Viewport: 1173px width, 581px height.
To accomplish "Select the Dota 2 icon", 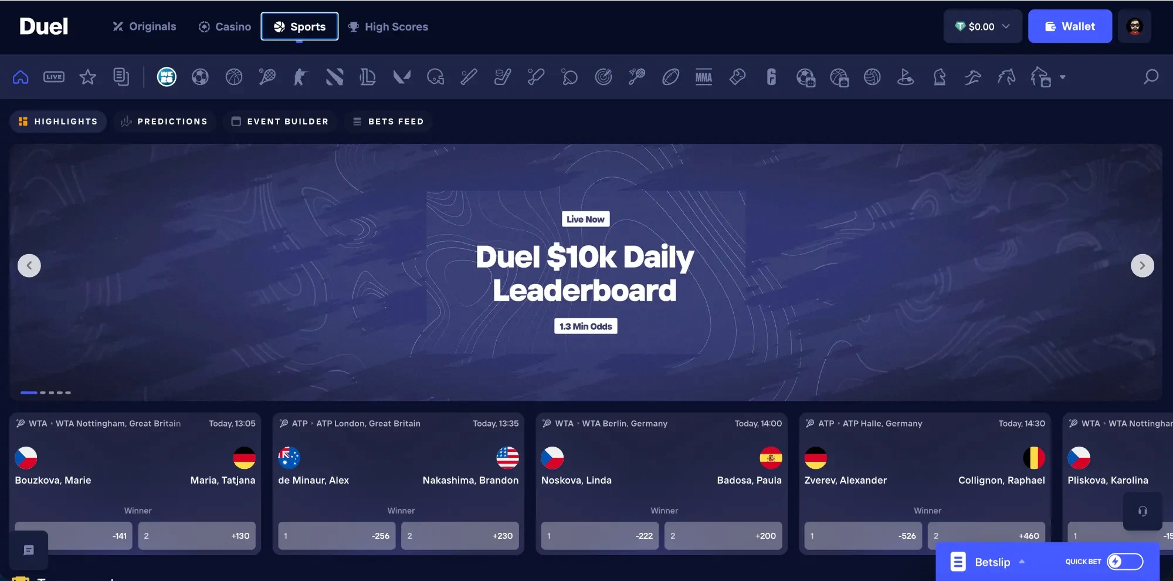I will tap(335, 77).
